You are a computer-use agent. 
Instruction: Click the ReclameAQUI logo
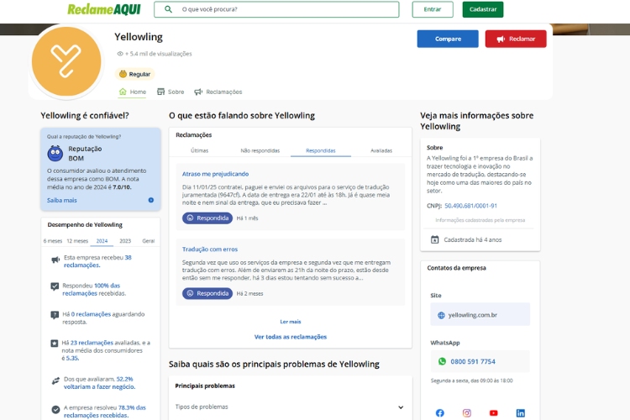click(x=104, y=9)
